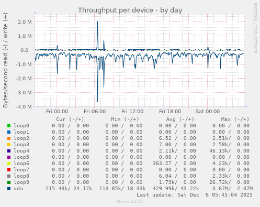Click the Sat 00:00 axis label

pyautogui.click(x=208, y=112)
